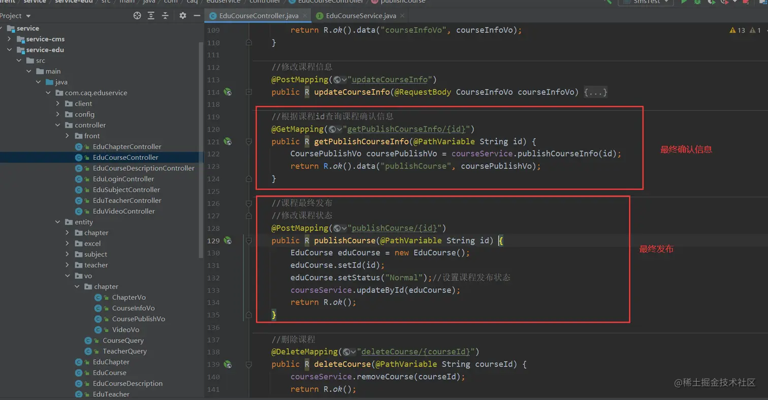Image resolution: width=768 pixels, height=400 pixels.
Task: Select opened file in Project tree (crosshair icon)
Action: pyautogui.click(x=137, y=16)
